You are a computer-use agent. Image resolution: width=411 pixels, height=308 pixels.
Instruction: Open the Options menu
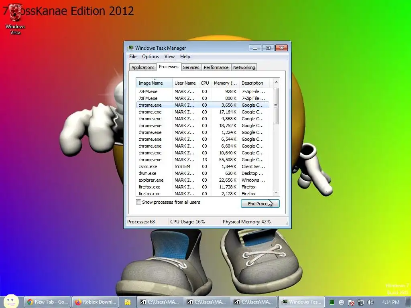click(151, 56)
